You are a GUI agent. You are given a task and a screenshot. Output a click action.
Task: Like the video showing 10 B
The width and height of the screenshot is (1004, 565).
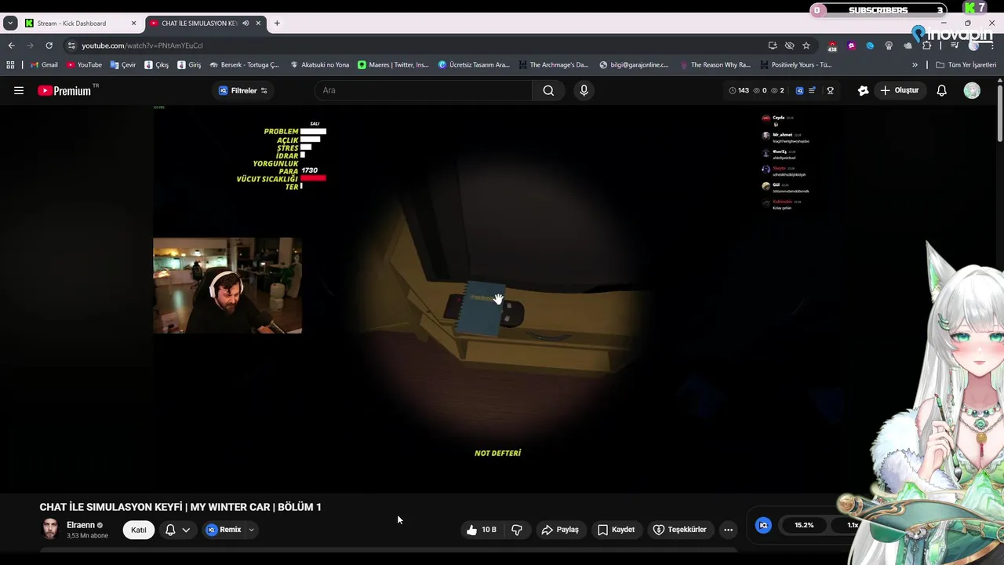481,530
